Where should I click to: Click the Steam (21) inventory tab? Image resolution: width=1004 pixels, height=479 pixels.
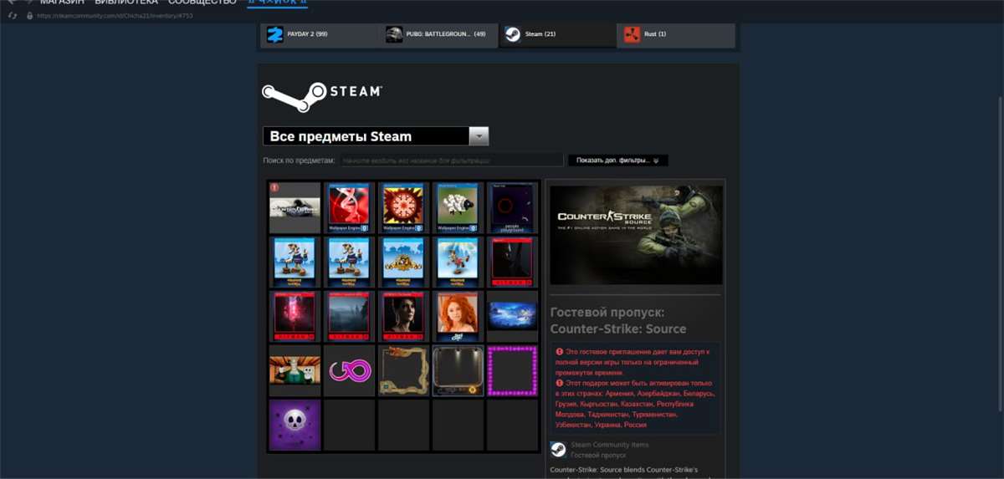coord(557,34)
